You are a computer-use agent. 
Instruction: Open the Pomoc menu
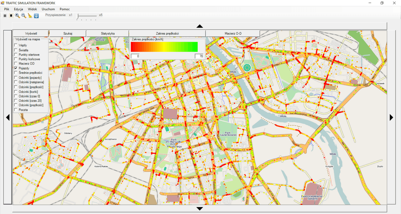tap(65, 9)
